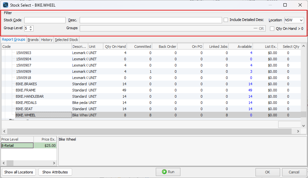Open the Groups ellipsis selector
308x178 pixels.
click(x=255, y=28)
